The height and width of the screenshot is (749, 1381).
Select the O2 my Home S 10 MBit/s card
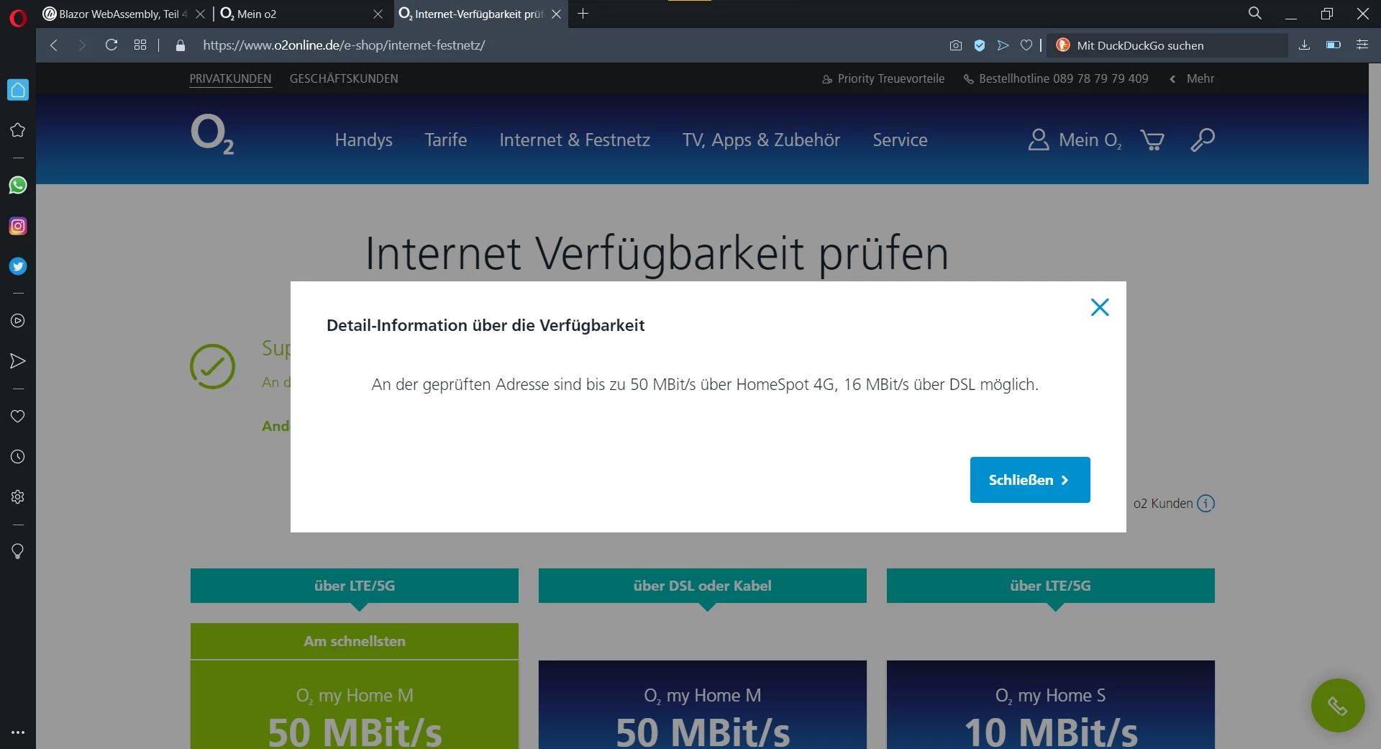1051,705
